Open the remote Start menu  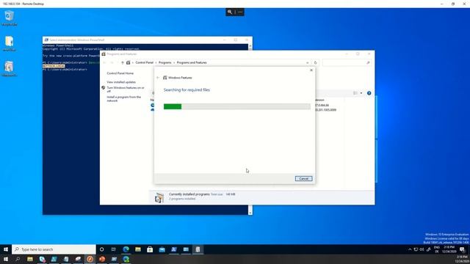(x=6, y=249)
